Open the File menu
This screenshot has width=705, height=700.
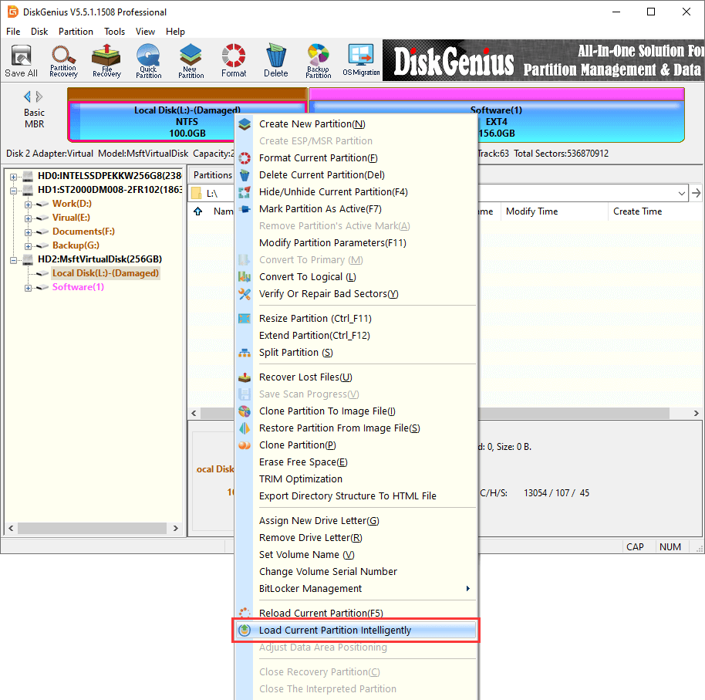[13, 32]
